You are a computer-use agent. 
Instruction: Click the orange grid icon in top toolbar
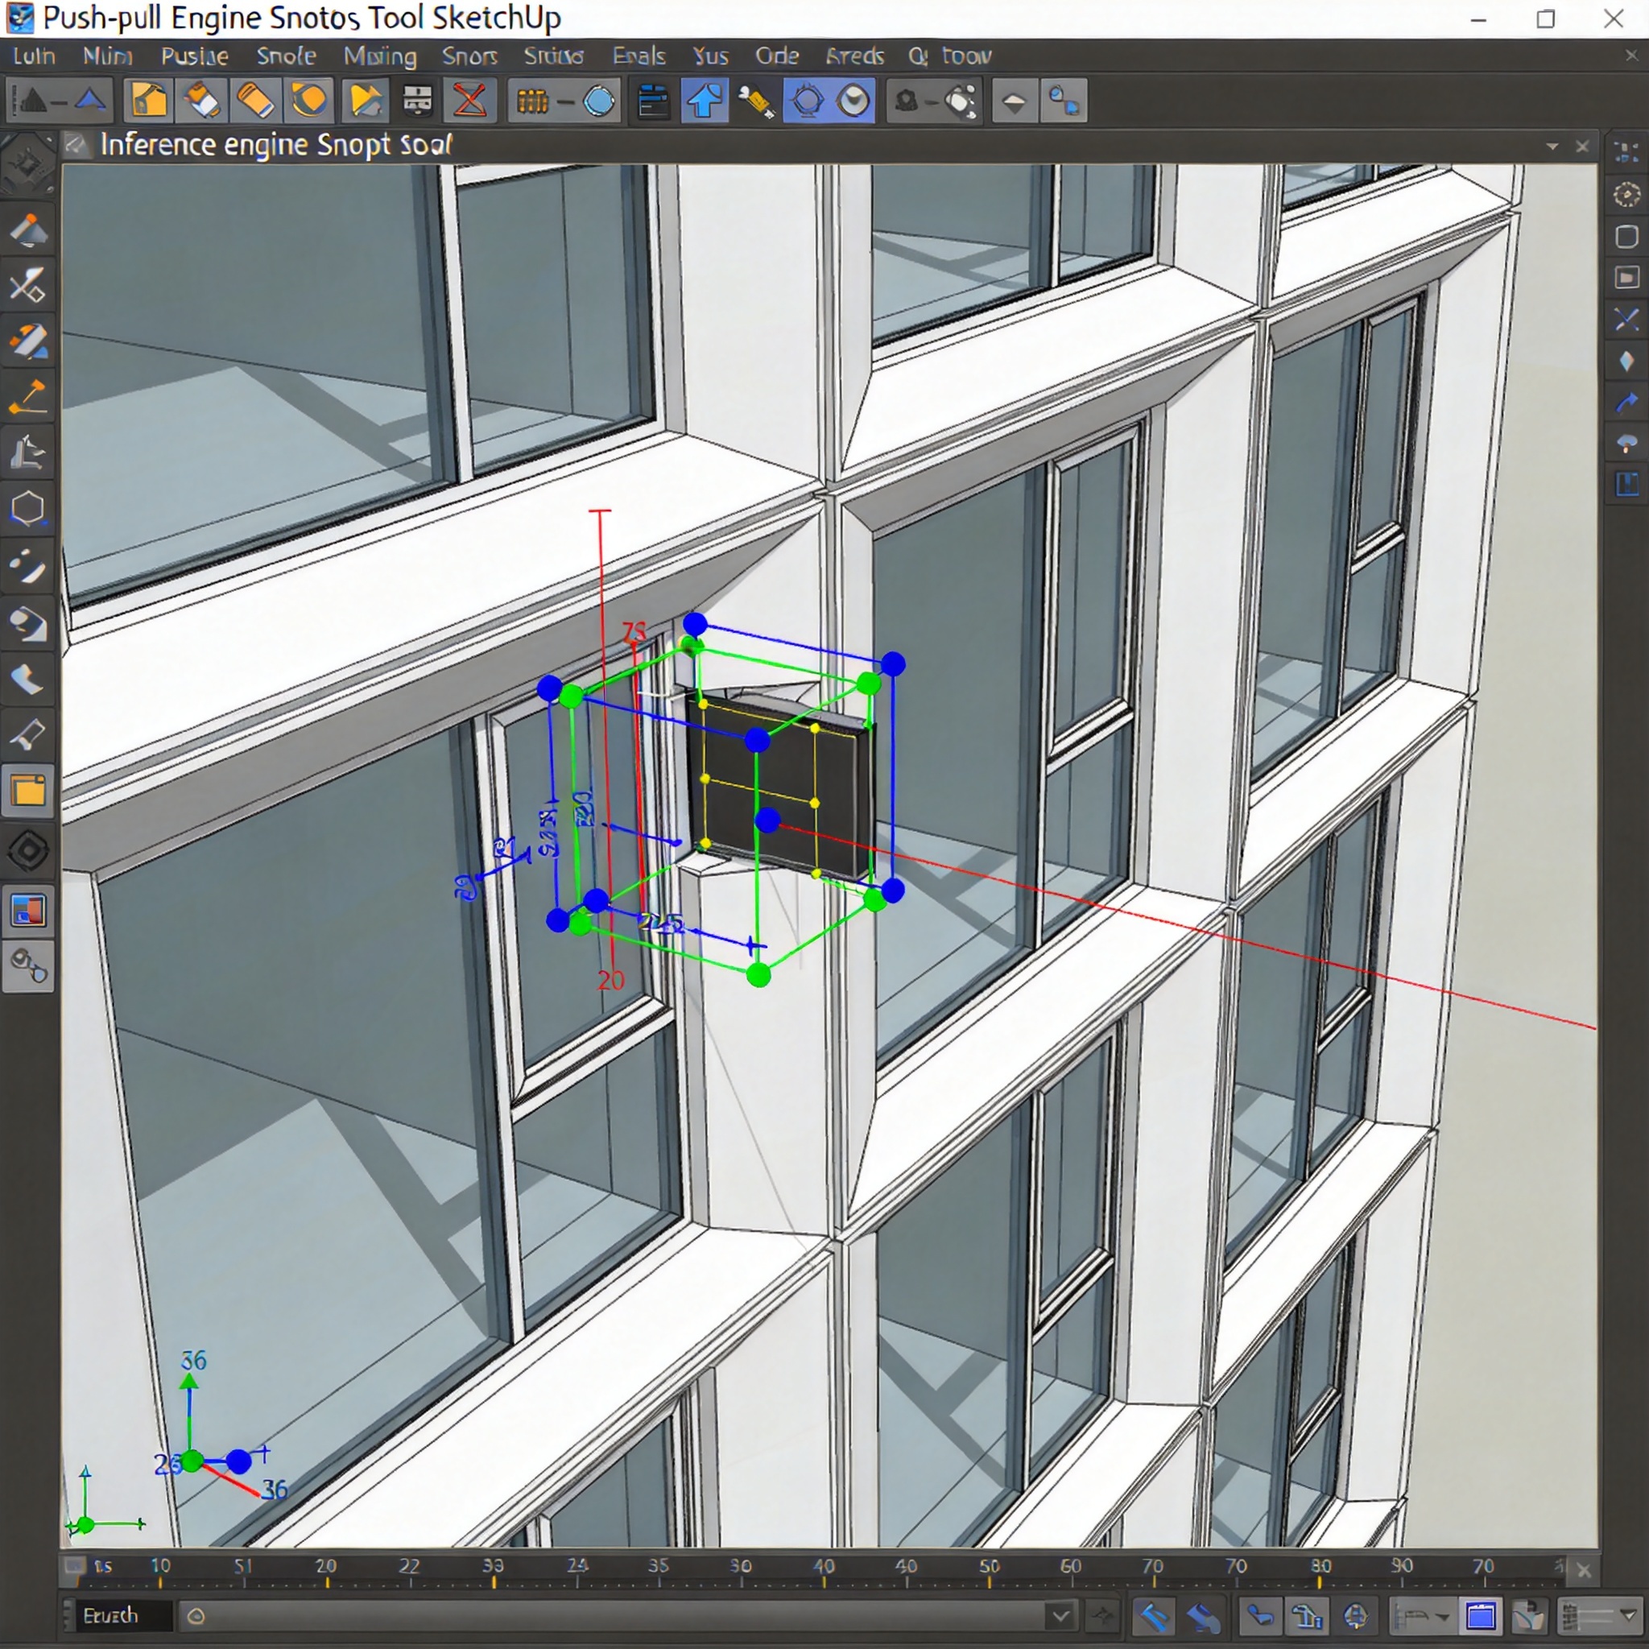532,101
